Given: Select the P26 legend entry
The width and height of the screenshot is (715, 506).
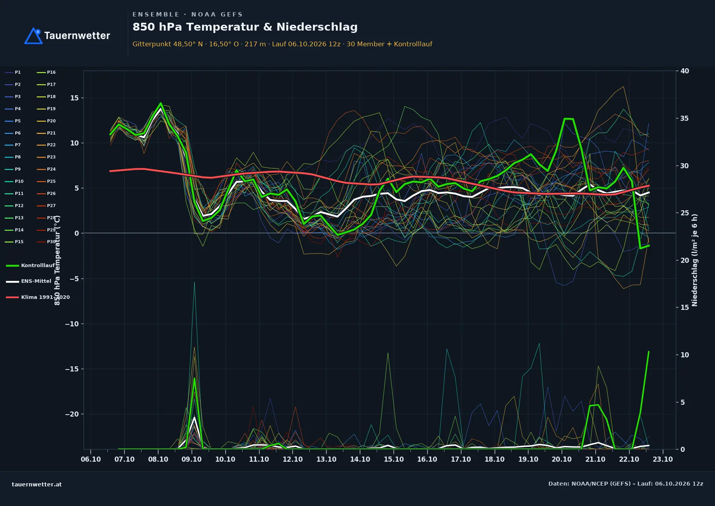Looking at the screenshot, I should tap(46, 194).
